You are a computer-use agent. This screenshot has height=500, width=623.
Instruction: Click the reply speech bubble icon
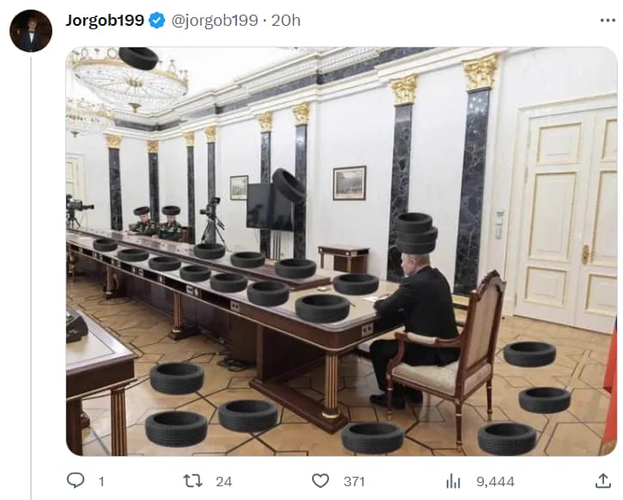[x=75, y=480]
